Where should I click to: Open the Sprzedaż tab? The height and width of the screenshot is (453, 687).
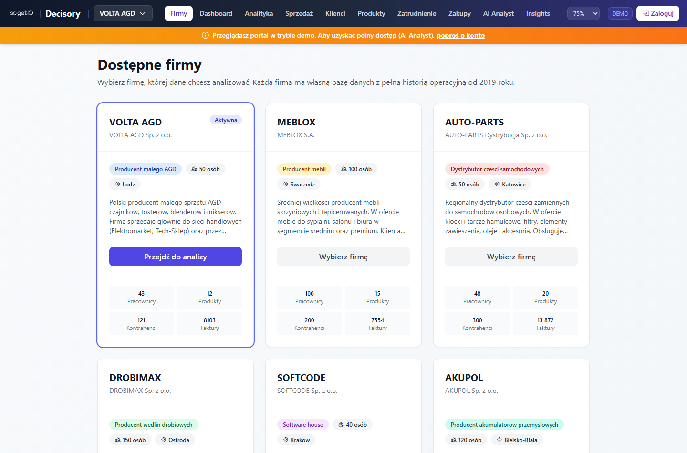click(299, 13)
